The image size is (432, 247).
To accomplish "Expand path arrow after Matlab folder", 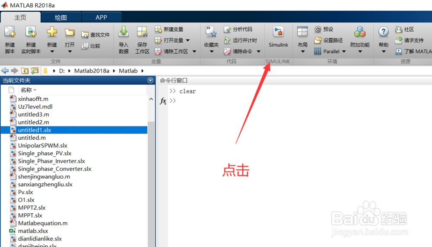I will pos(143,71).
